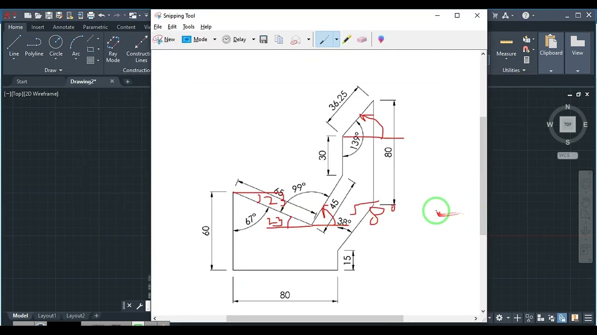Select the Highlighter in Snipping Tool
This screenshot has height=335, width=597.
(x=347, y=40)
